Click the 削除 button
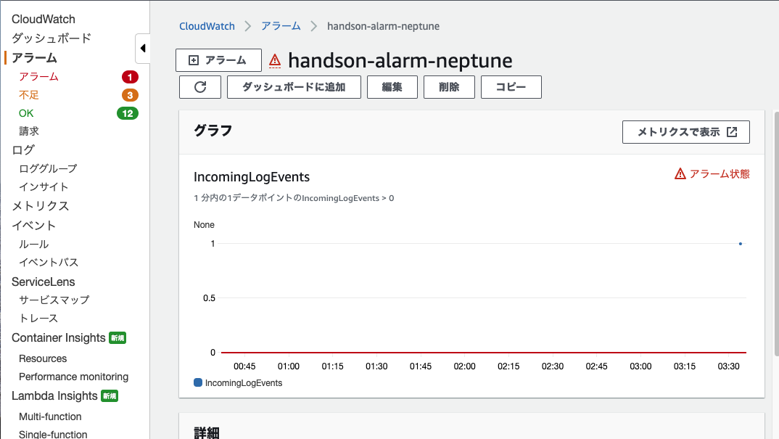Viewport: 779px width, 439px height. point(449,87)
